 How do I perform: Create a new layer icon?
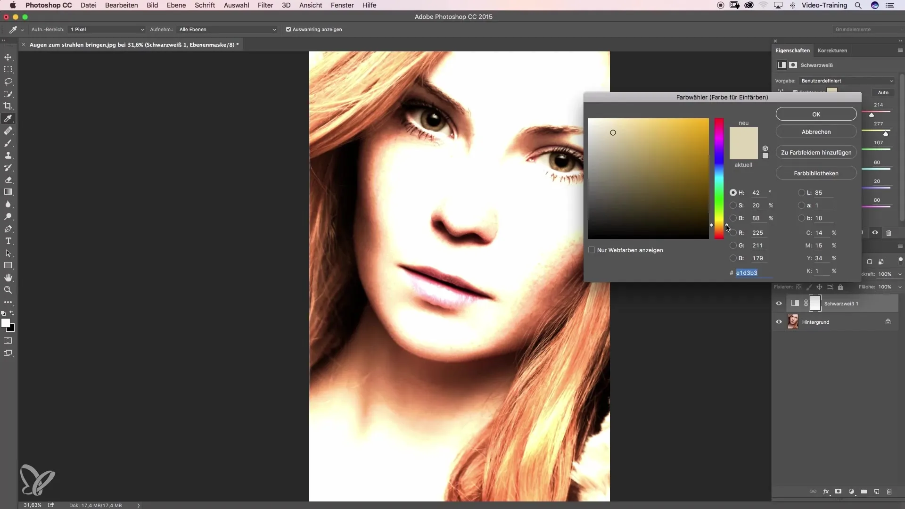(x=877, y=492)
